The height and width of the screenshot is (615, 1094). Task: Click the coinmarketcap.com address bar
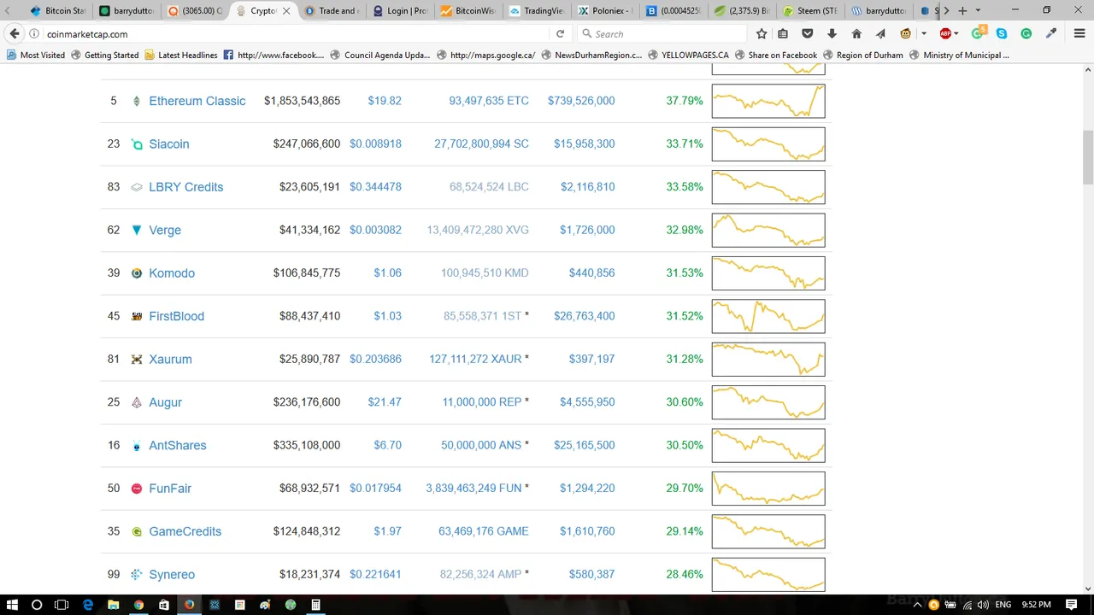(295, 34)
